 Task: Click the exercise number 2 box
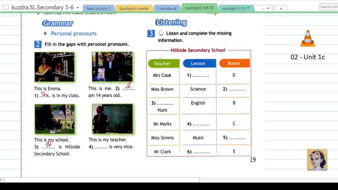(x=38, y=44)
